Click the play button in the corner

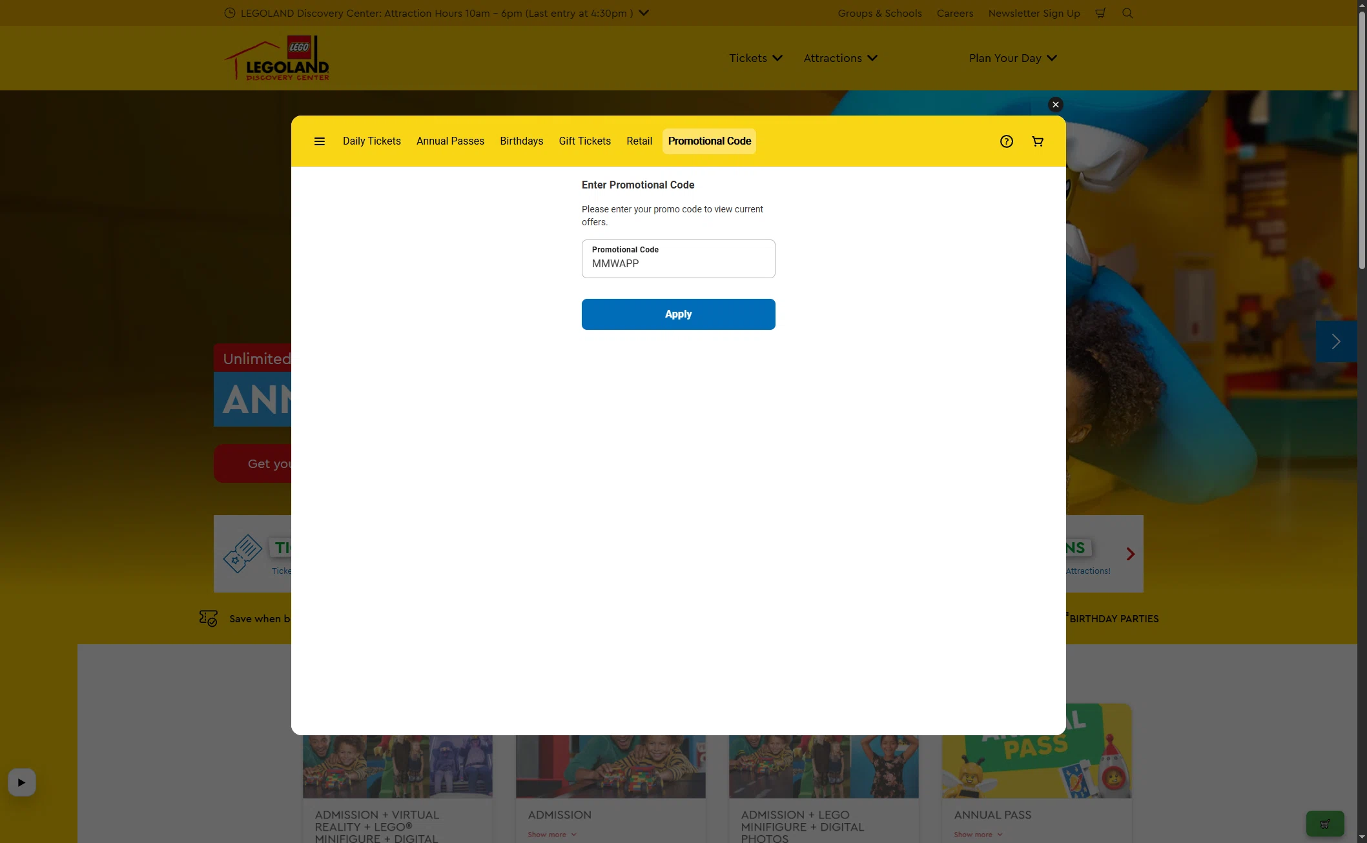click(21, 782)
